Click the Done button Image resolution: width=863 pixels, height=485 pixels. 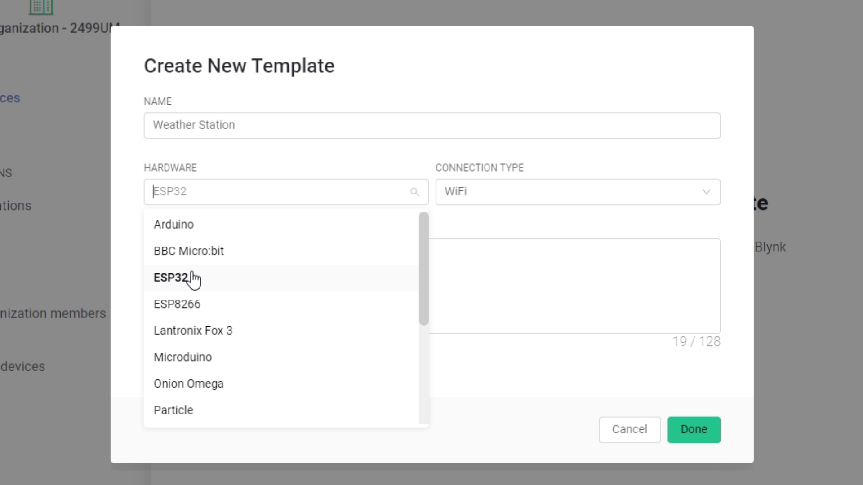(x=694, y=430)
